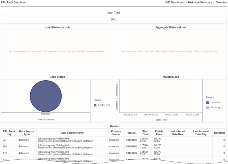Click the Data Source Type column header
Image resolution: width=228 pixels, height=164 pixels.
click(27, 133)
